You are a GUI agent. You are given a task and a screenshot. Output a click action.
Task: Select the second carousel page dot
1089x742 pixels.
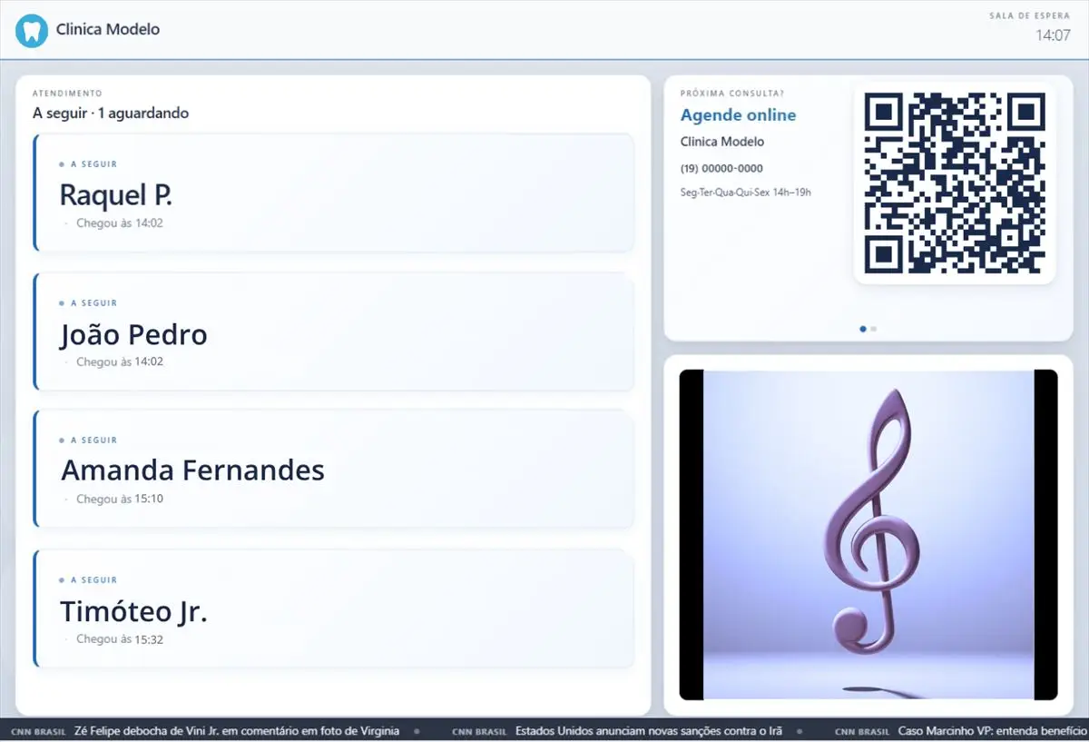click(x=874, y=329)
